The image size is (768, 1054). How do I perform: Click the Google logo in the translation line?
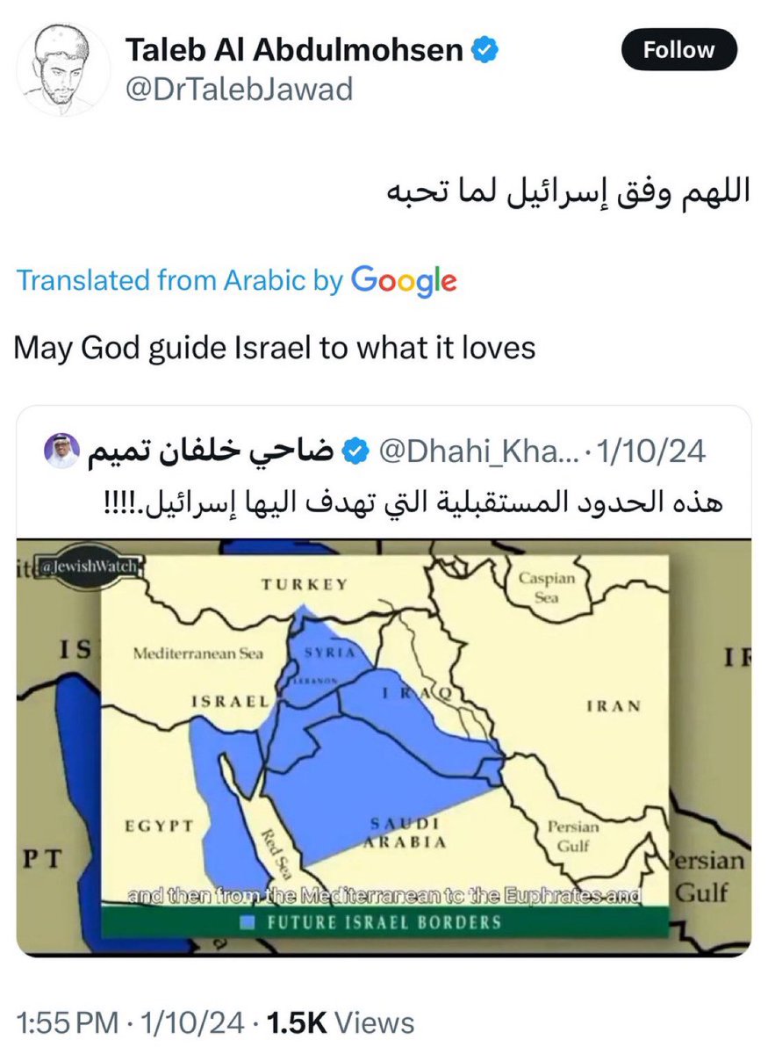(404, 281)
